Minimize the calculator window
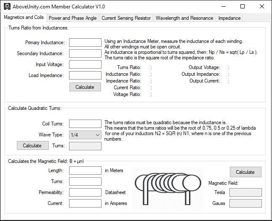 pos(224,6)
